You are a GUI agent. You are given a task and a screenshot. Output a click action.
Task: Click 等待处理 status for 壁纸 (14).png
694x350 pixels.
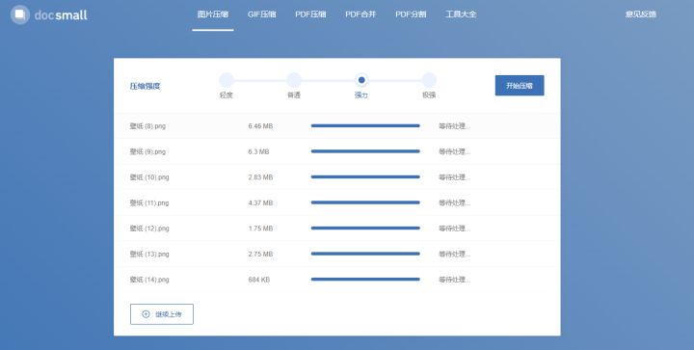click(454, 280)
